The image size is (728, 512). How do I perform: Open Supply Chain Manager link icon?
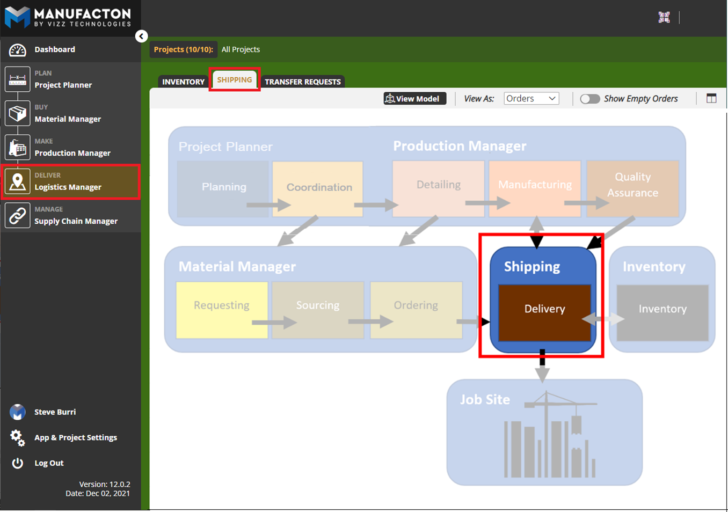[17, 216]
